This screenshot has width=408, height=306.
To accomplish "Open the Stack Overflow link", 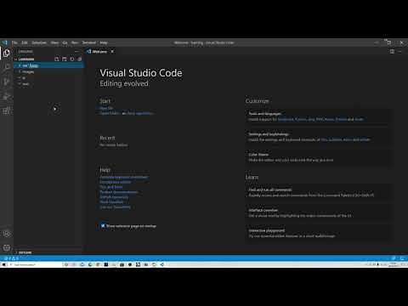I will click(111, 202).
